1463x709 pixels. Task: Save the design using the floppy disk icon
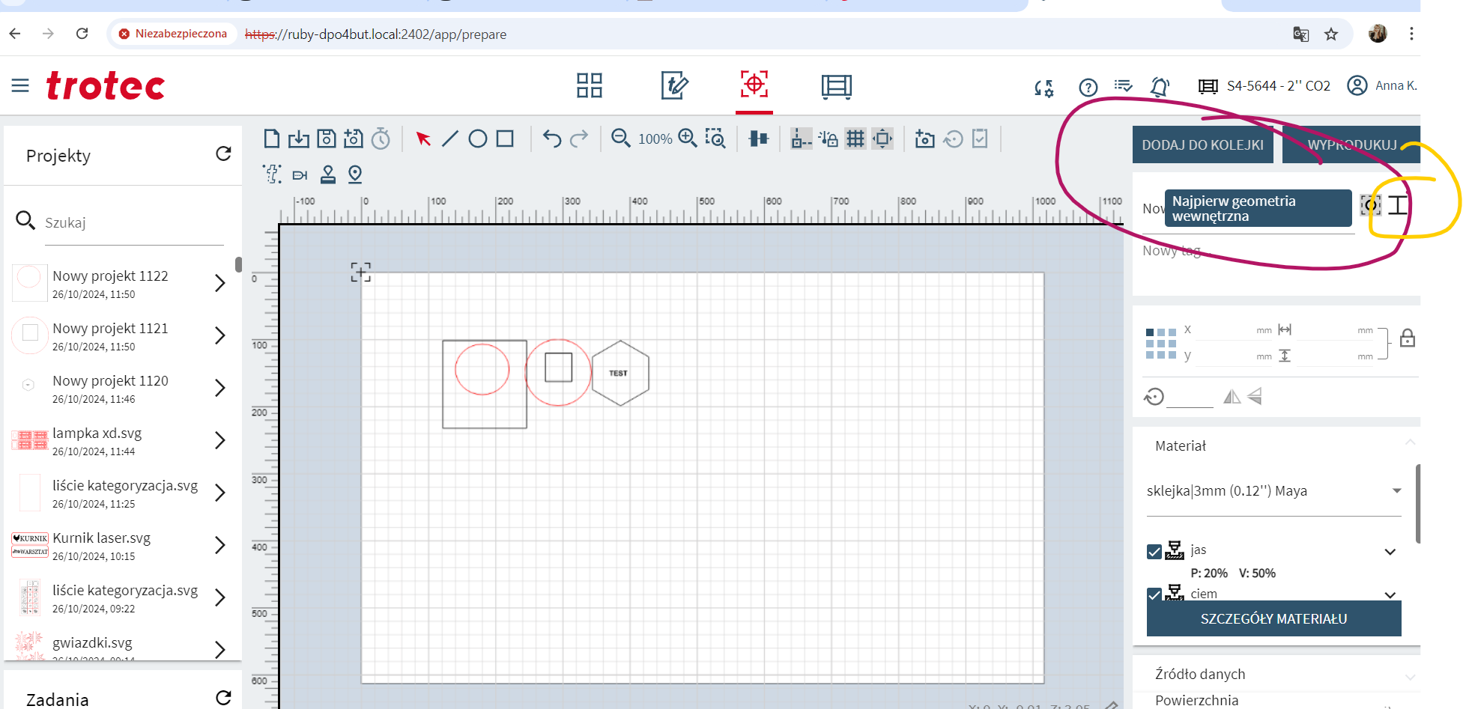point(326,139)
